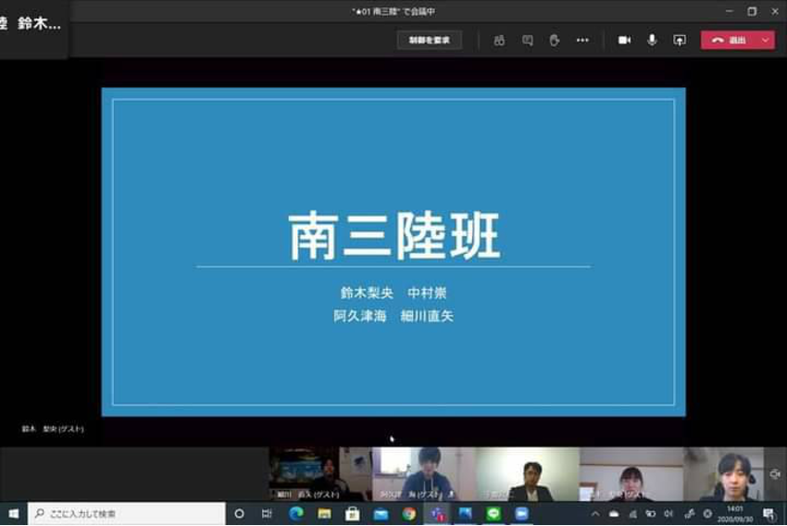
Task: Show hidden system tray icons
Action: coord(595,513)
